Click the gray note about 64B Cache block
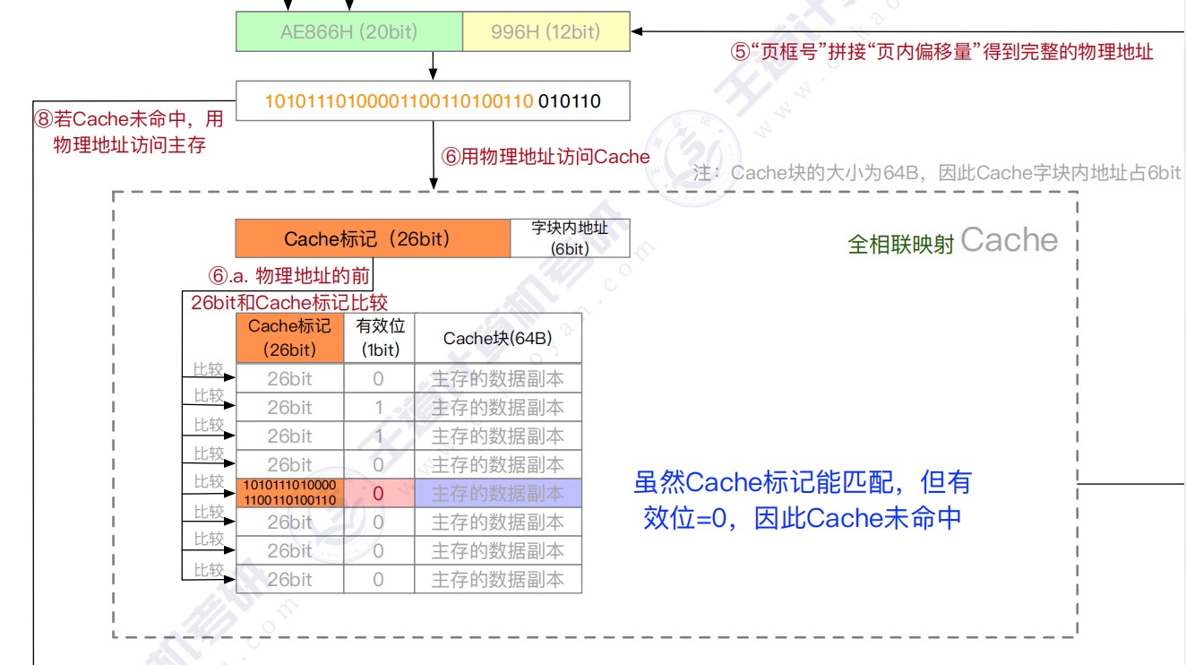The width and height of the screenshot is (1186, 665). tap(937, 173)
